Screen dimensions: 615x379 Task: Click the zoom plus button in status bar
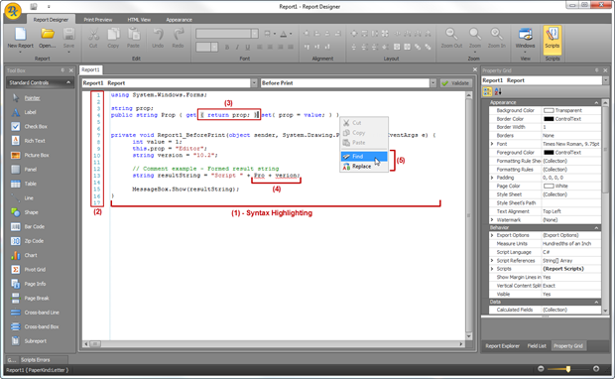(596, 369)
